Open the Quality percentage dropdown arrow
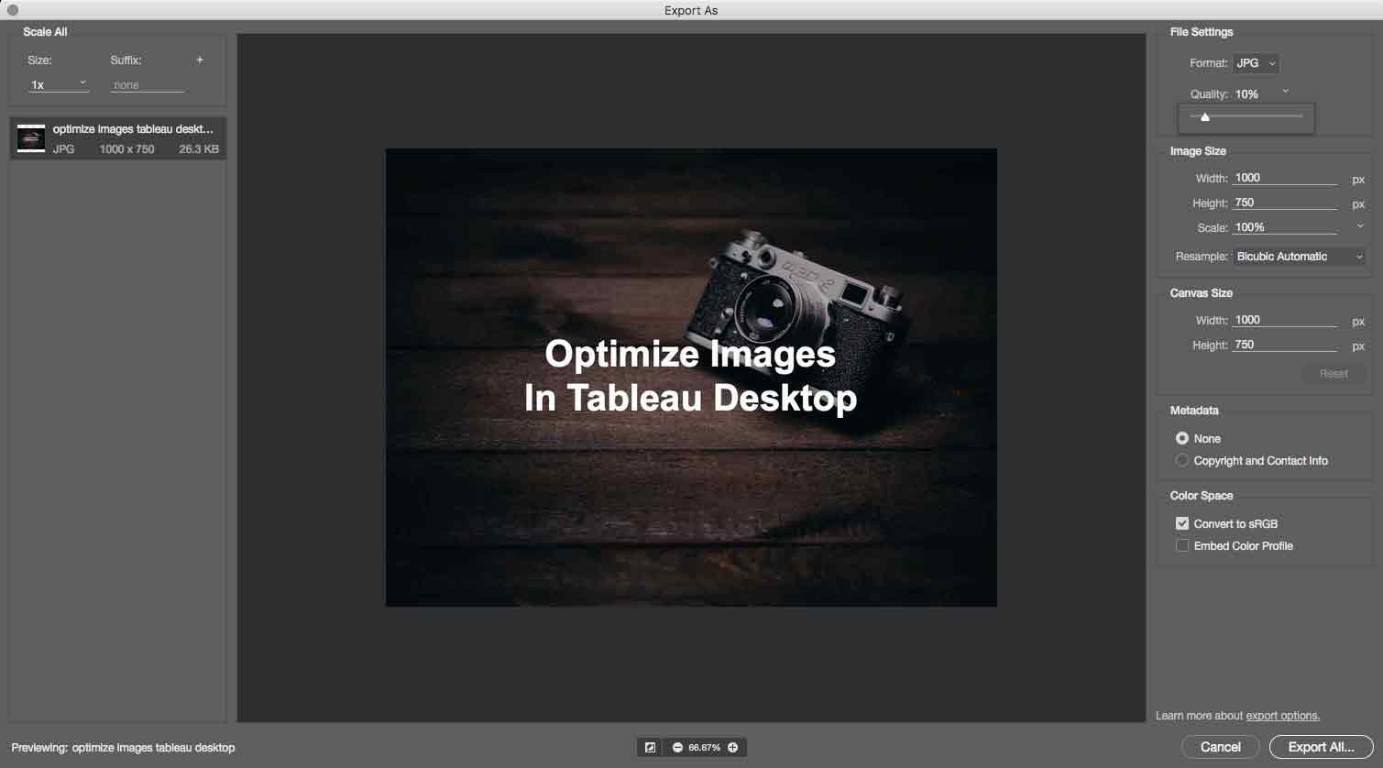Screen dimensions: 1383x768 [1285, 92]
